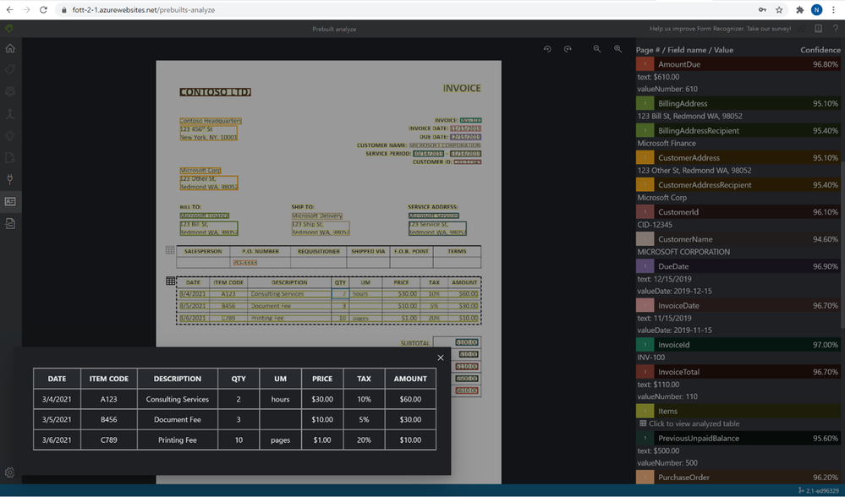The width and height of the screenshot is (845, 497).
Task: Click the red AmountDue color badge
Action: [645, 64]
